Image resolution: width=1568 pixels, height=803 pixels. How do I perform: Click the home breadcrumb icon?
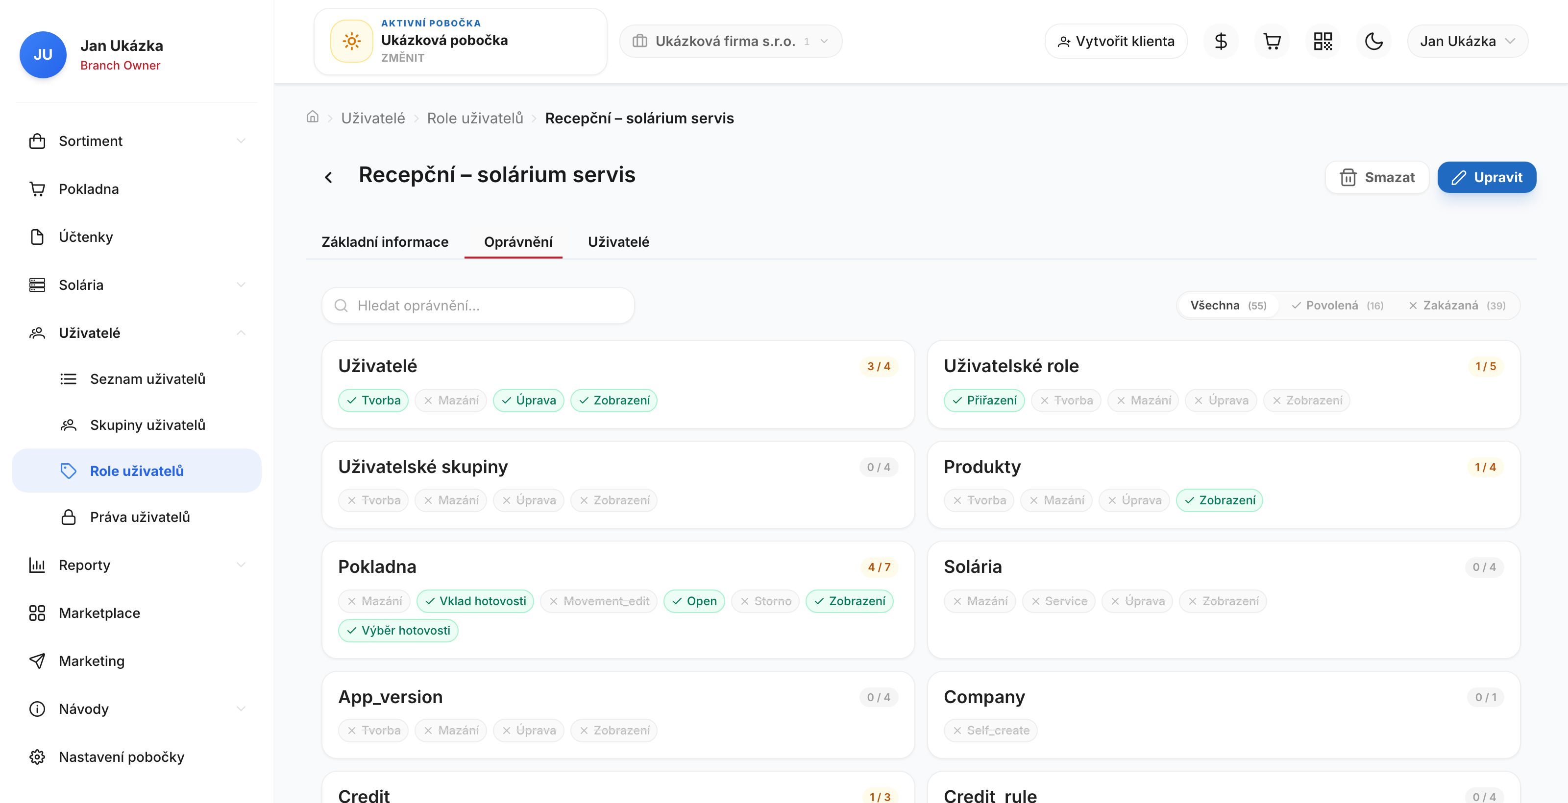coord(312,117)
